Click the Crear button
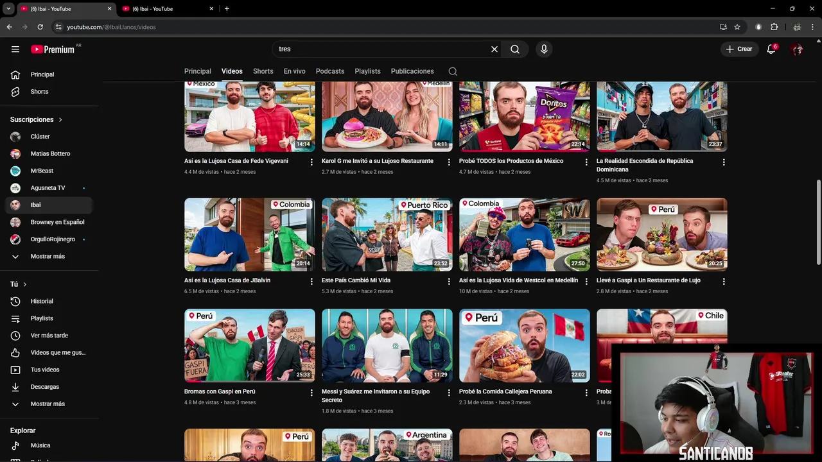The image size is (822, 462). [x=739, y=49]
